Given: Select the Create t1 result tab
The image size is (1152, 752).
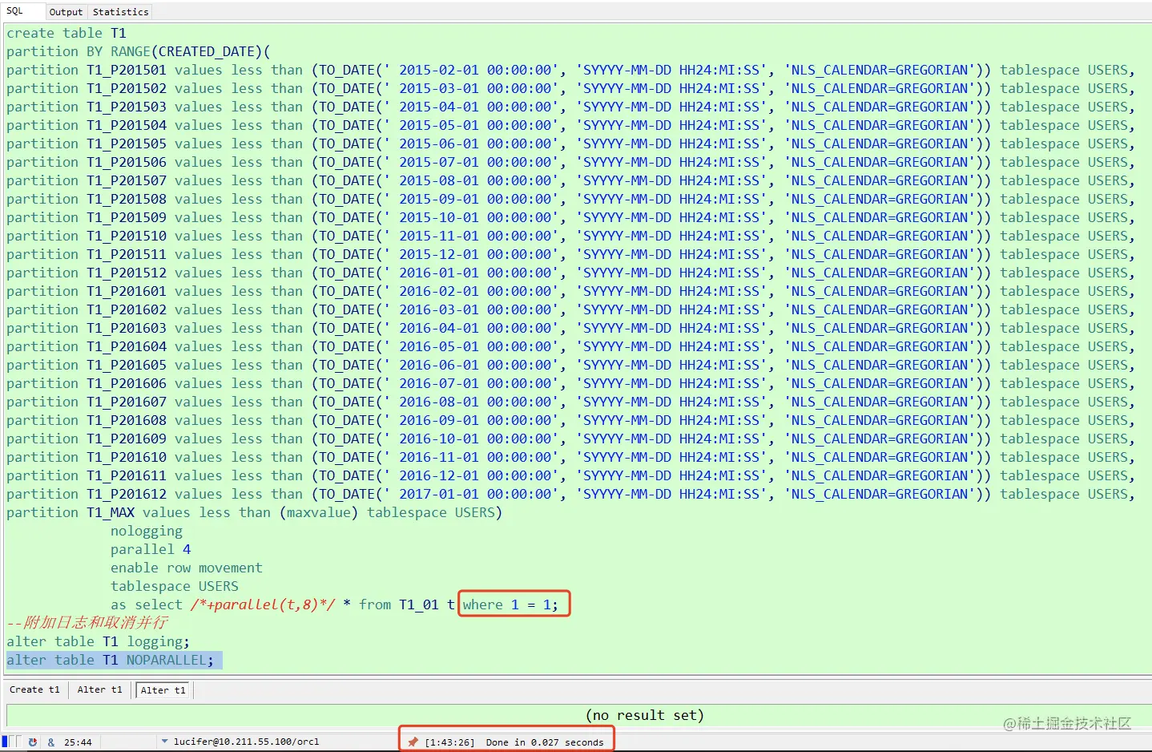Looking at the screenshot, I should pos(34,689).
